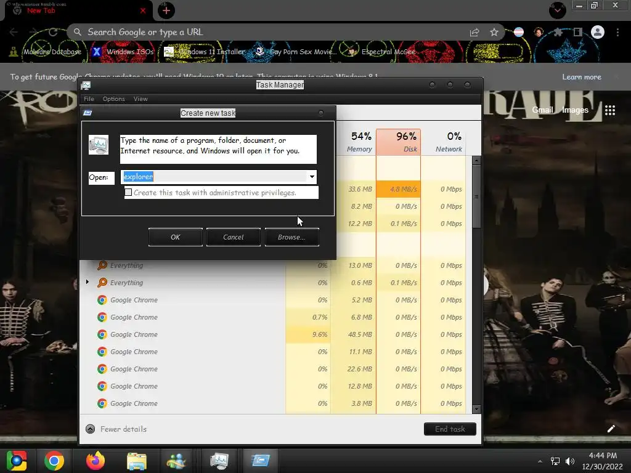The width and height of the screenshot is (631, 473).
Task: Toggle Chrome side panel icon
Action: pyautogui.click(x=578, y=32)
